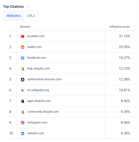139x142 pixels.
Task: Open the reddit.com domain link
Action: [34, 47]
